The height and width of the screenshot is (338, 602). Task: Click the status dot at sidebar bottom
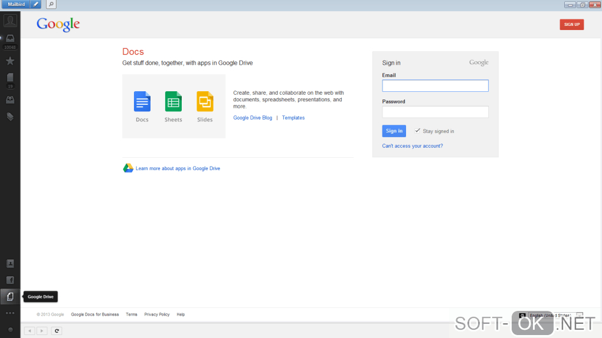point(11,330)
